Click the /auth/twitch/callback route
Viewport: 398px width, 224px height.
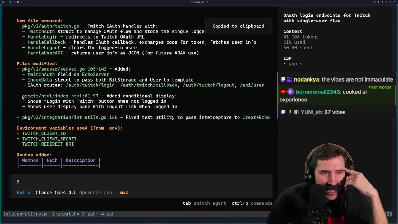149,85
